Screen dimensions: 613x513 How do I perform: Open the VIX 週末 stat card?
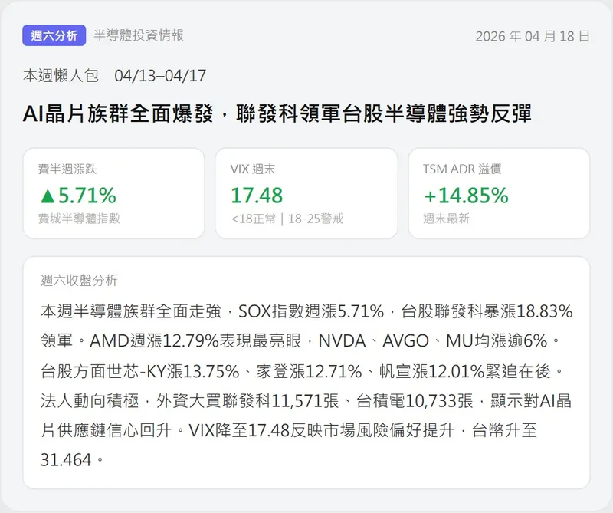pos(306,193)
